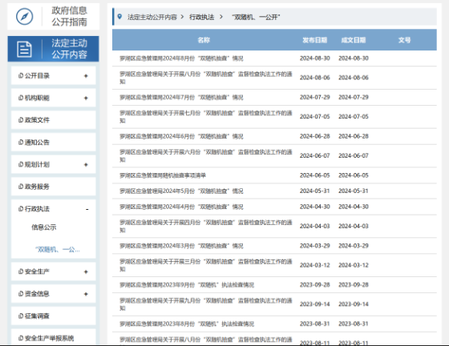Click the 名称 column header

(204, 40)
